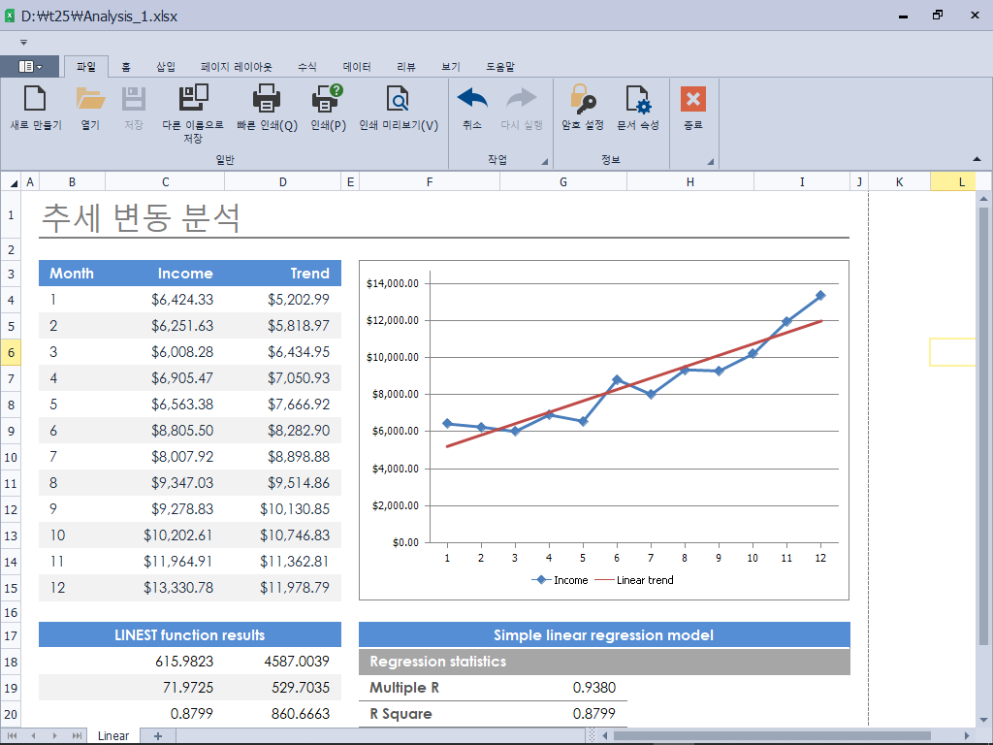Image resolution: width=993 pixels, height=745 pixels.
Task: Go to last sheet navigation arrow
Action: (x=77, y=735)
